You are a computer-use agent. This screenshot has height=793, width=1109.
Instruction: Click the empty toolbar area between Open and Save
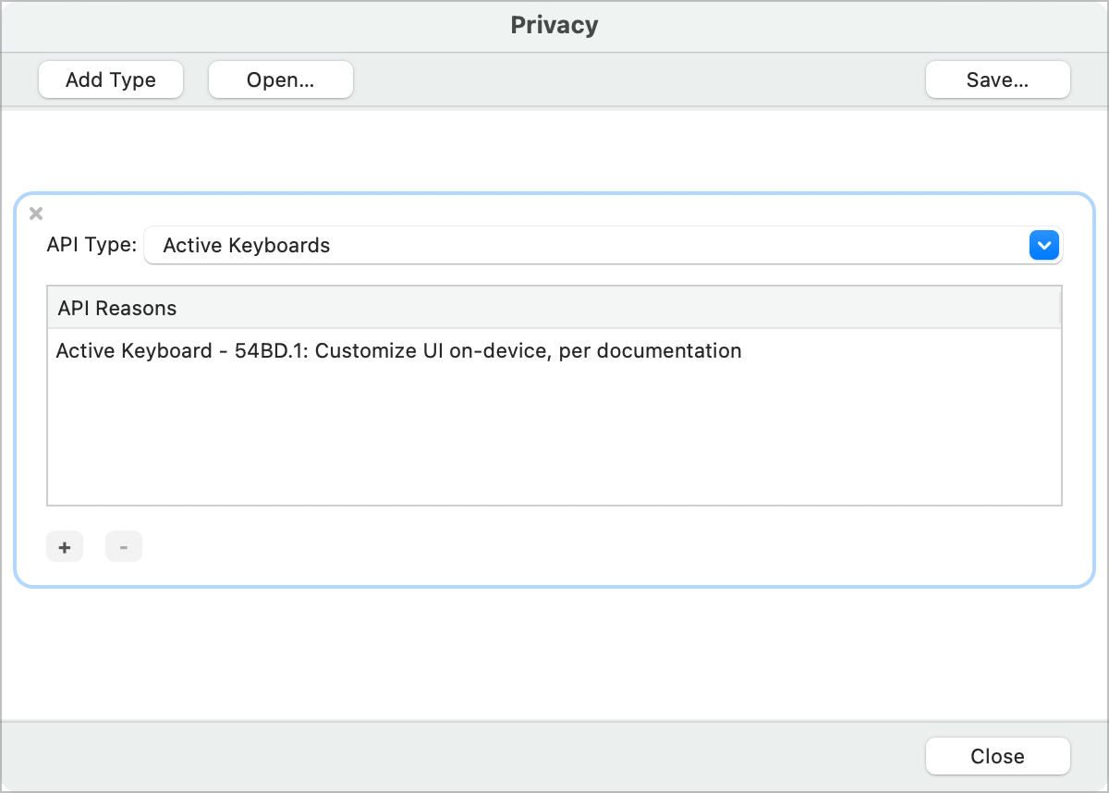coord(638,79)
